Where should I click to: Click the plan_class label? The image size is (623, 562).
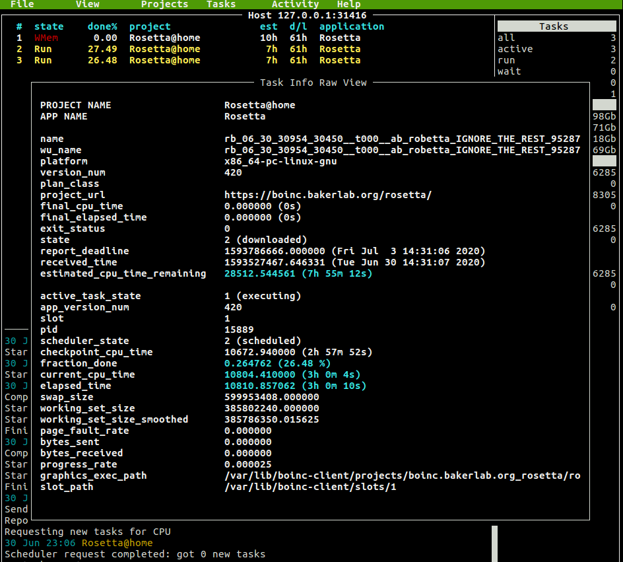[69, 184]
